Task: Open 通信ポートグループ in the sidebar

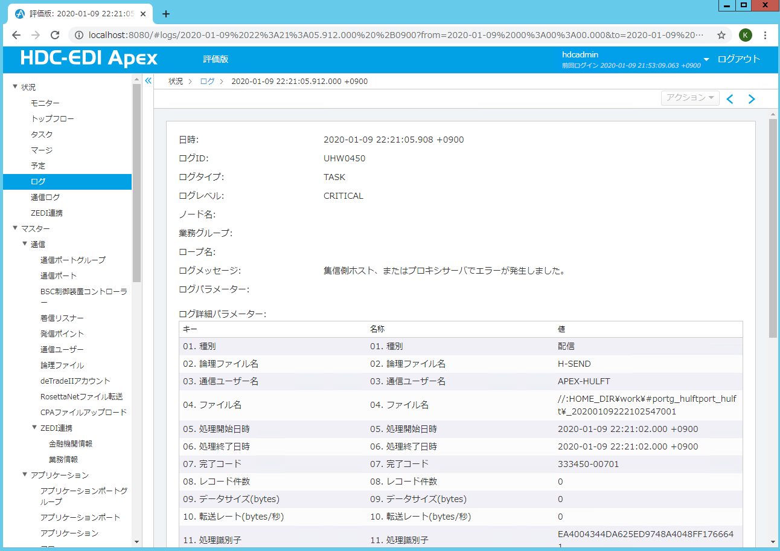Action: point(73,260)
